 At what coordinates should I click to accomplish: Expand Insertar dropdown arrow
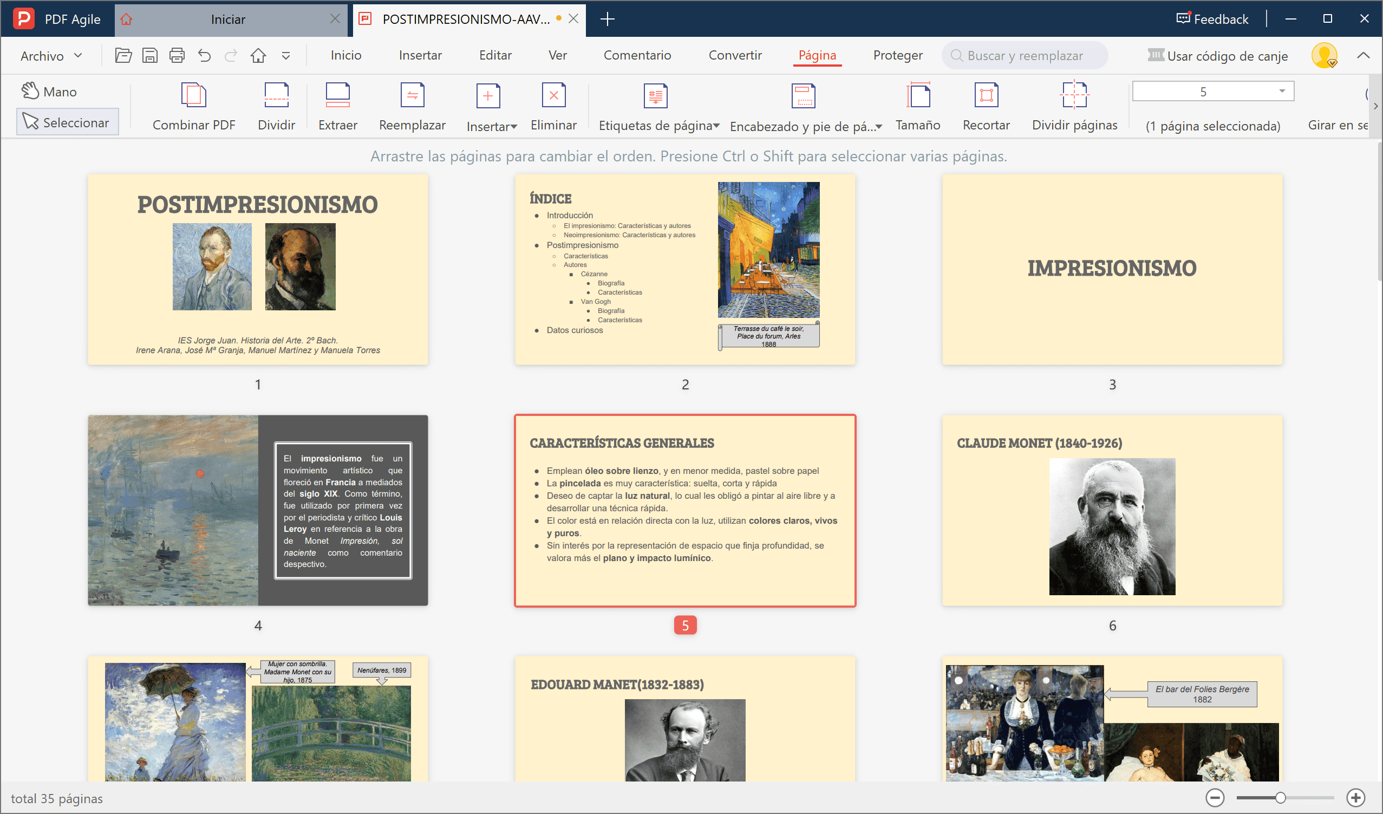click(x=514, y=127)
